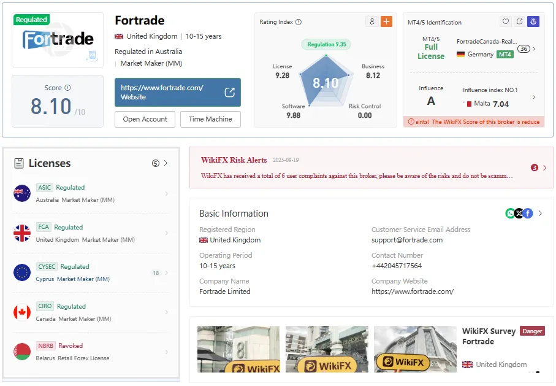Click the Australia flag icon

22,193
